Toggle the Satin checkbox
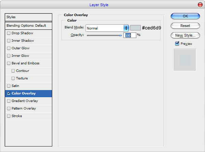 tap(9, 86)
